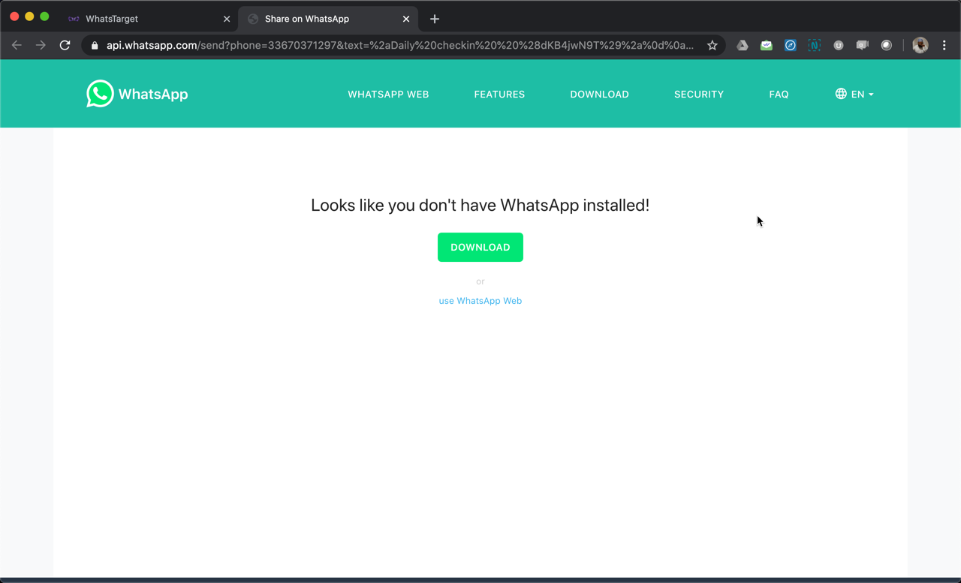
Task: Open the teal N extension icon
Action: point(814,45)
